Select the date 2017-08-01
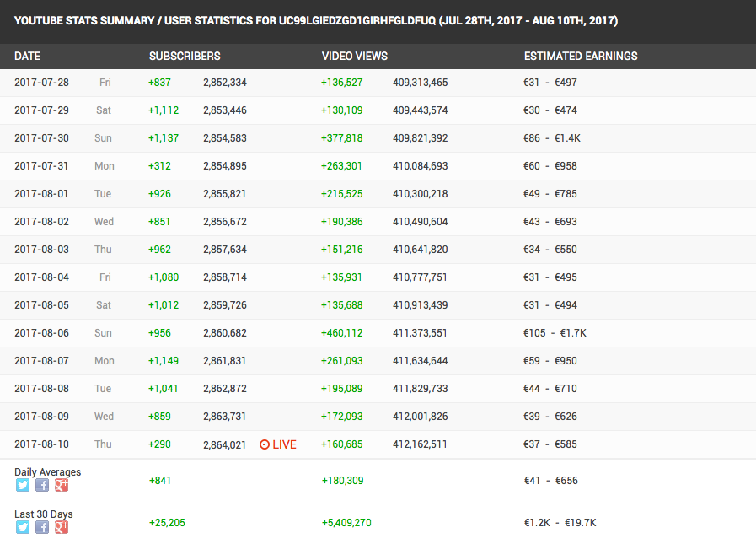Screen dimensions: 756x544 pos(41,193)
